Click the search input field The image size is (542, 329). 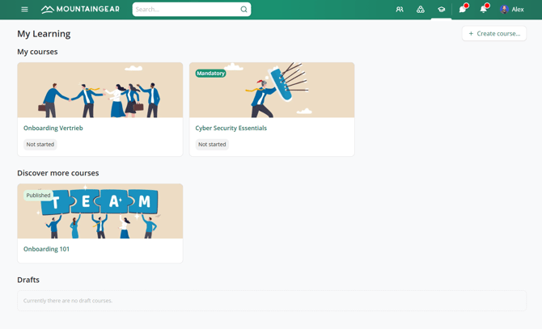186,10
